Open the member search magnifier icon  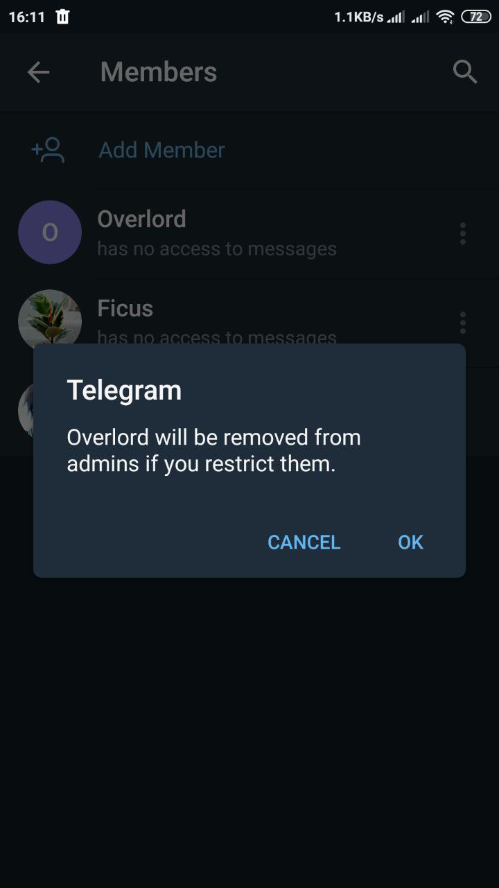coord(465,71)
